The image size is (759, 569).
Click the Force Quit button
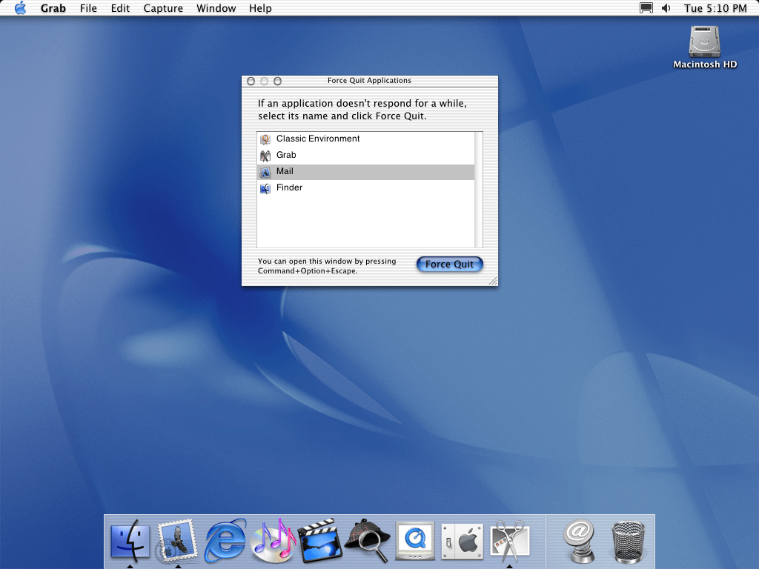pyautogui.click(x=449, y=264)
